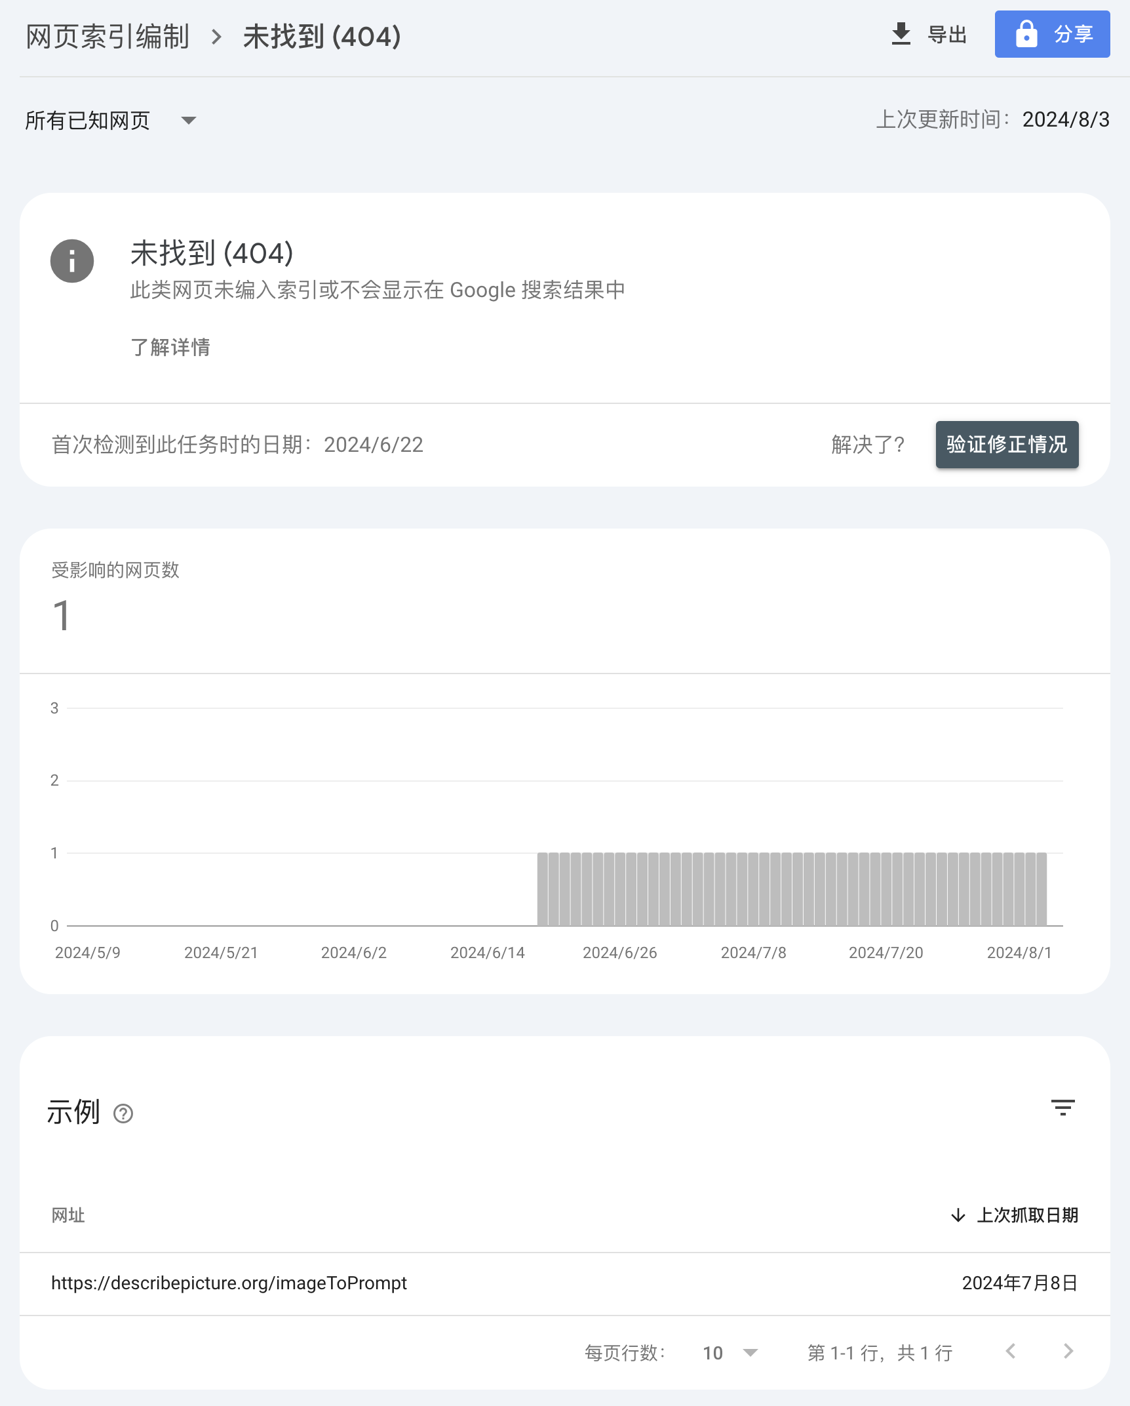The image size is (1130, 1406).
Task: Open the 网页索引编制 breadcrumb link
Action: [107, 37]
